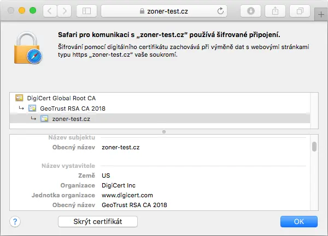Go back with the Safari back arrow
This screenshot has width=328, height=236.
(x=50, y=11)
